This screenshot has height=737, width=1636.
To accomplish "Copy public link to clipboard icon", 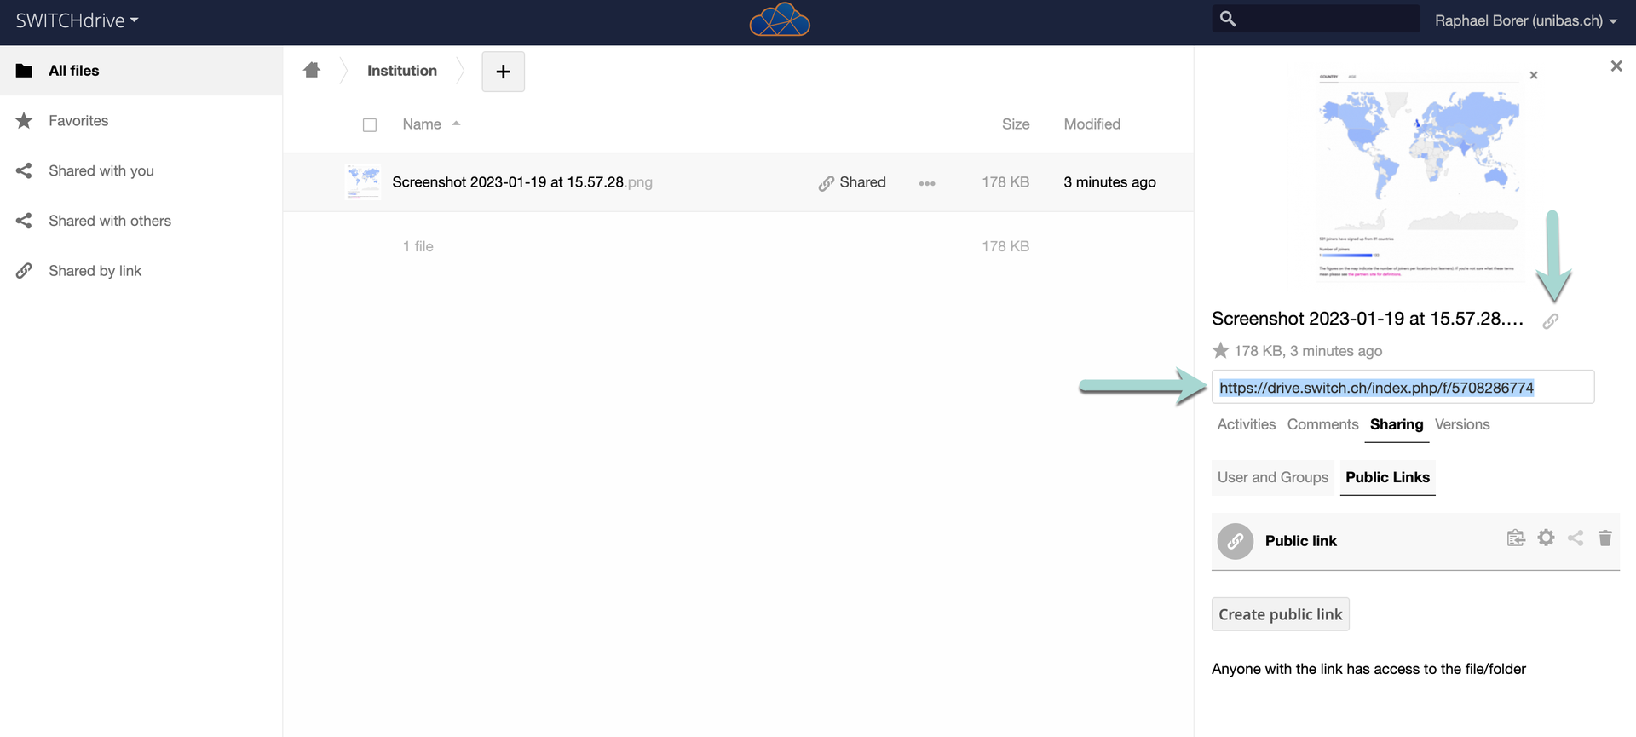I will pos(1515,538).
